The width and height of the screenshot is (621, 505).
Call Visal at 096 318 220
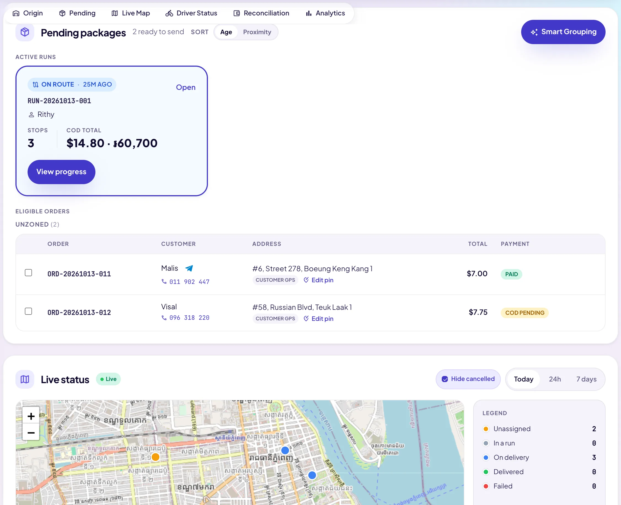(x=185, y=318)
